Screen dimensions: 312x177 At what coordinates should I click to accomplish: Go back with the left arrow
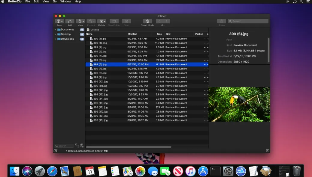159,21
